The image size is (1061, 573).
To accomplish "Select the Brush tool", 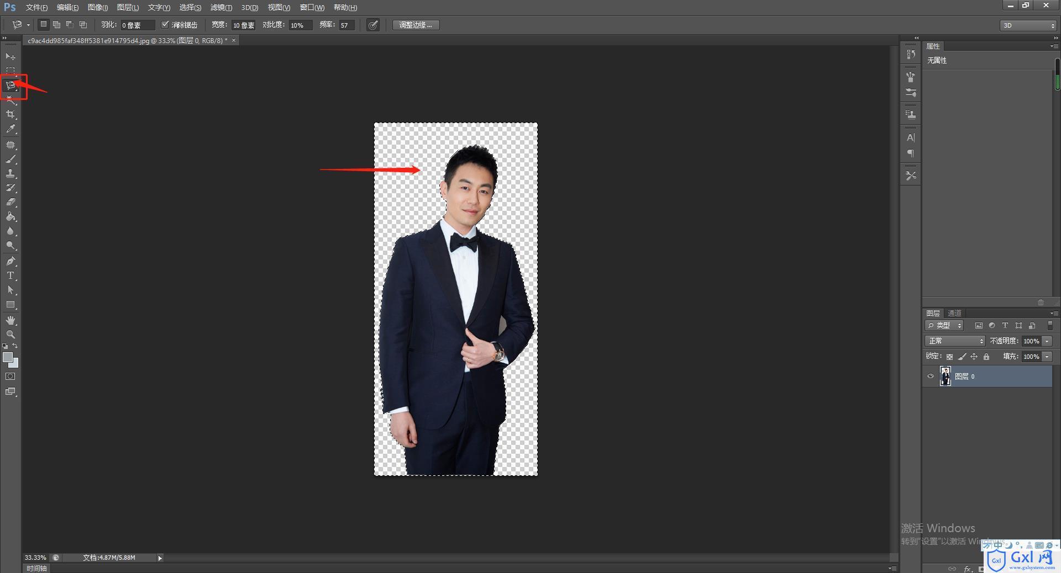I will click(10, 160).
